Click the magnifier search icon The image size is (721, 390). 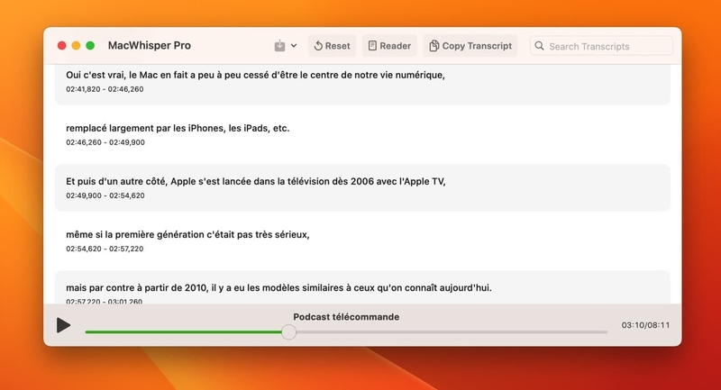pos(539,46)
